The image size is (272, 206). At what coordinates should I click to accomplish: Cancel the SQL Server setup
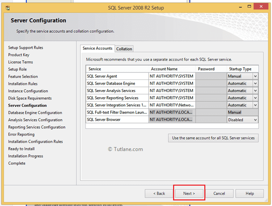pyautogui.click(x=219, y=193)
